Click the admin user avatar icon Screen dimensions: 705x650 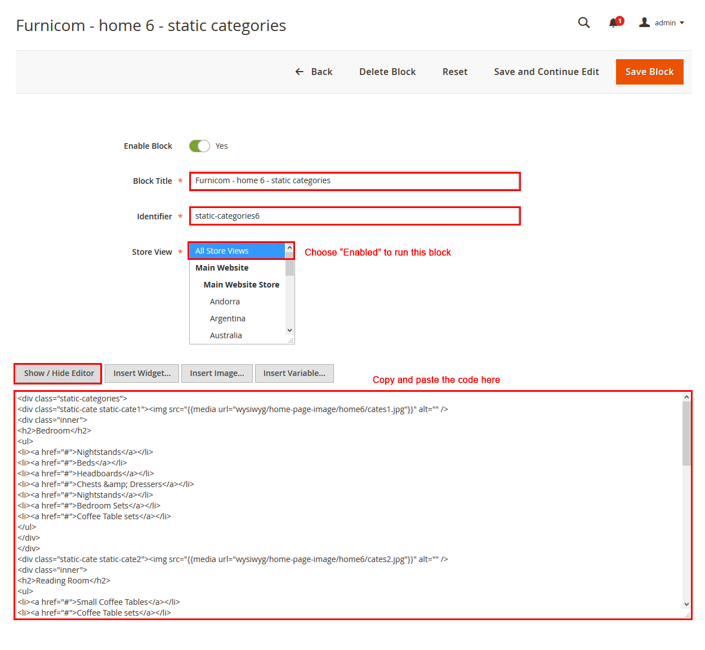coord(645,23)
